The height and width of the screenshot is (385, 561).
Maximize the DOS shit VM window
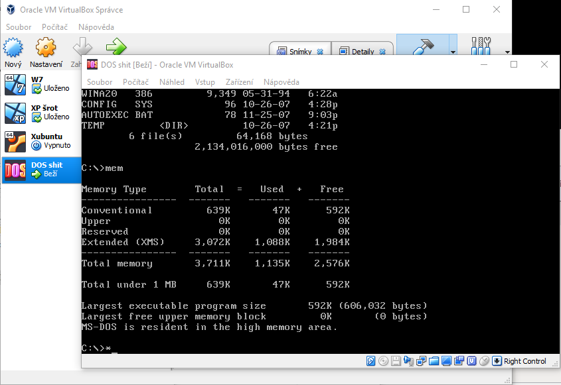514,64
